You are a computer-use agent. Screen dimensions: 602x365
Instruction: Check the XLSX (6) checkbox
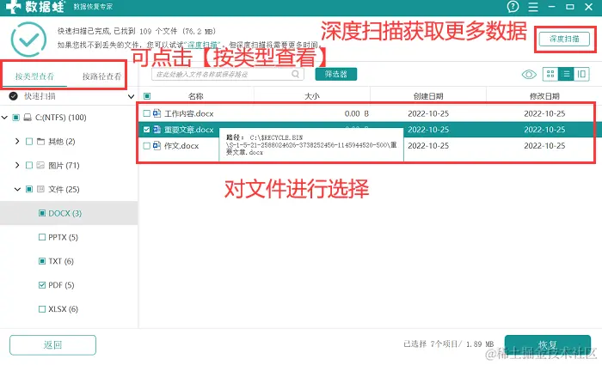[42, 309]
